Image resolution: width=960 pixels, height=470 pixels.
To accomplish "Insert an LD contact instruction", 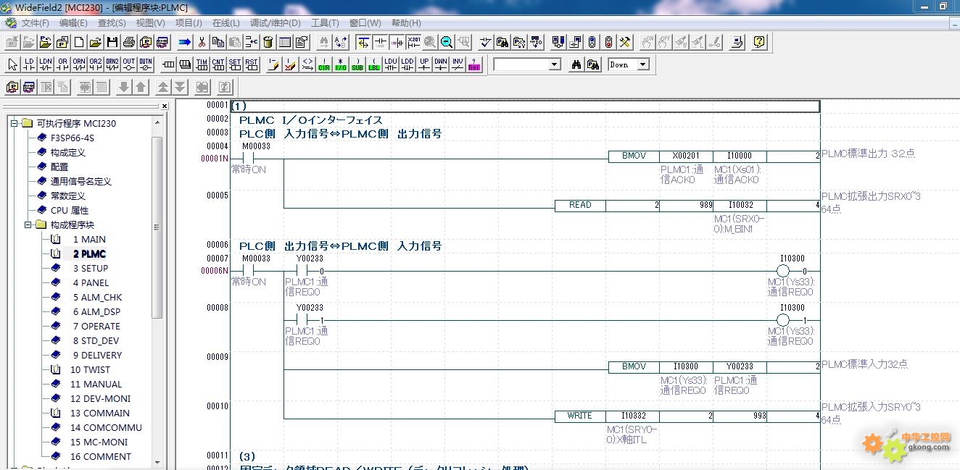I will point(29,64).
